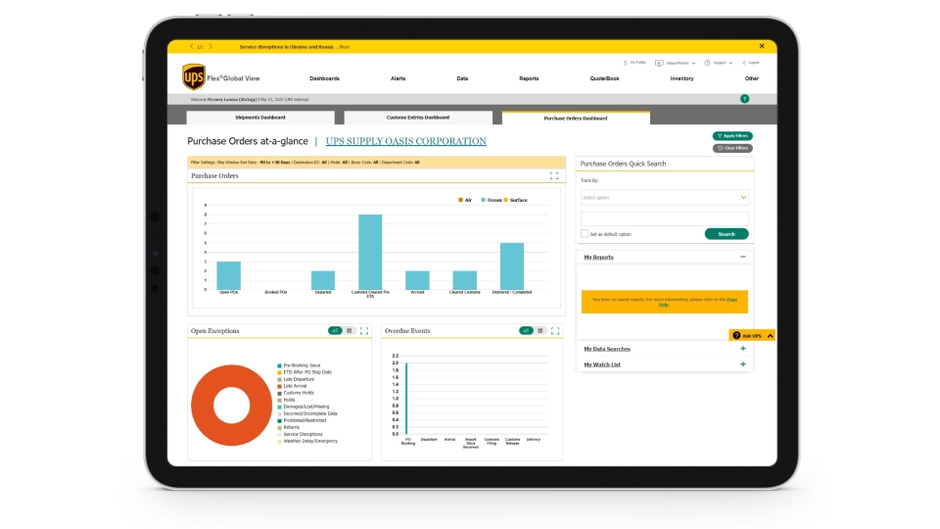Switch Open Exceptions to chart view
Screen dimensions: 940x529
335,331
